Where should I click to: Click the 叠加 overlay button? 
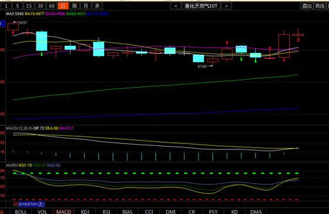pos(307,6)
